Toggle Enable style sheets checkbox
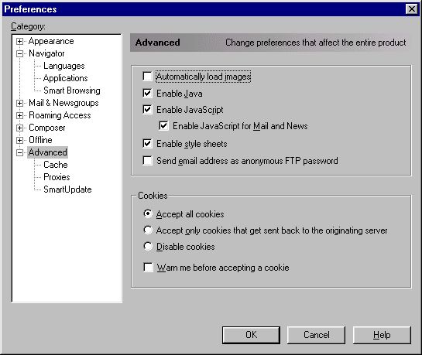 pos(147,144)
